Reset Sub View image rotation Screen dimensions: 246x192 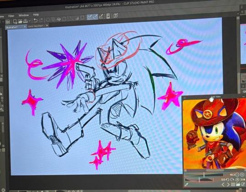[x=237, y=180]
